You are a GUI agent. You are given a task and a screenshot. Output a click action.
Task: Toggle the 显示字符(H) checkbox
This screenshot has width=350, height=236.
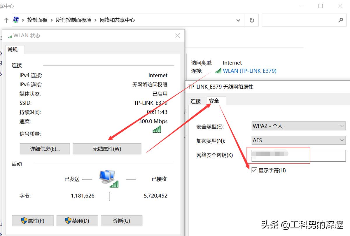click(x=254, y=170)
